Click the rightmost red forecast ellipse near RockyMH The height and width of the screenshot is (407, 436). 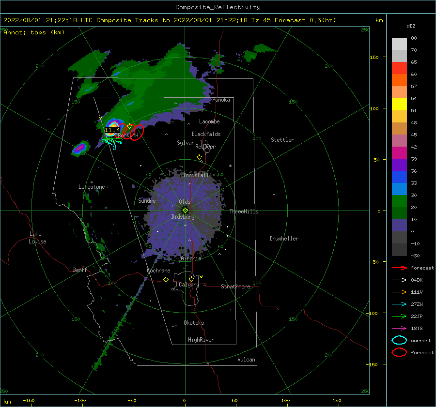pyautogui.click(x=137, y=132)
